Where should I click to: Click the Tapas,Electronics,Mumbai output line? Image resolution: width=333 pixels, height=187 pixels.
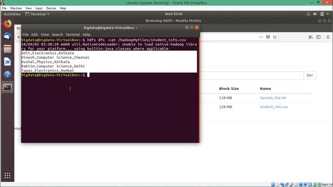[47, 71]
